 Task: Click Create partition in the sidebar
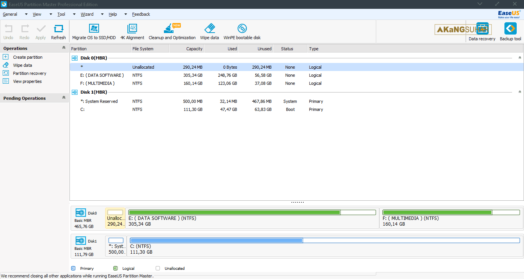click(27, 57)
